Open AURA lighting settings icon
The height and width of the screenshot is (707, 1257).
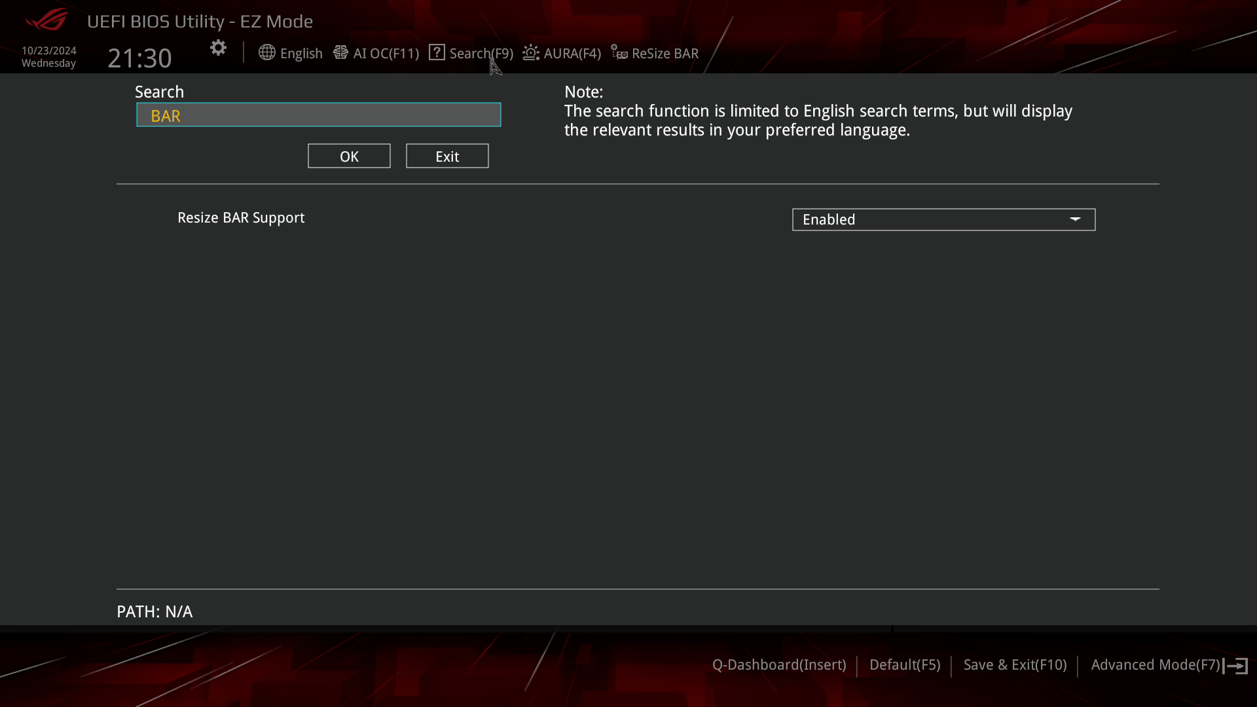click(x=530, y=52)
